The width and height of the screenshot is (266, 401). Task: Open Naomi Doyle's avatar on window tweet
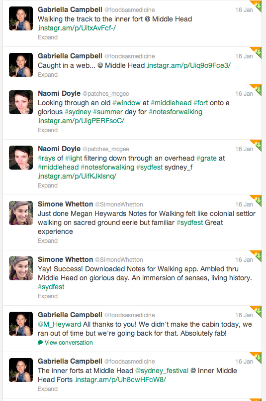[x=21, y=102]
